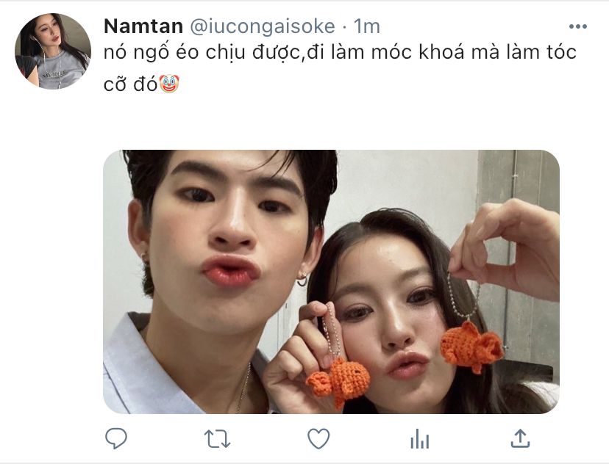Screen dimensions: 609x464
Task: Click the raised hand holding the keychain chain
Action: pyautogui.click(x=507, y=248)
